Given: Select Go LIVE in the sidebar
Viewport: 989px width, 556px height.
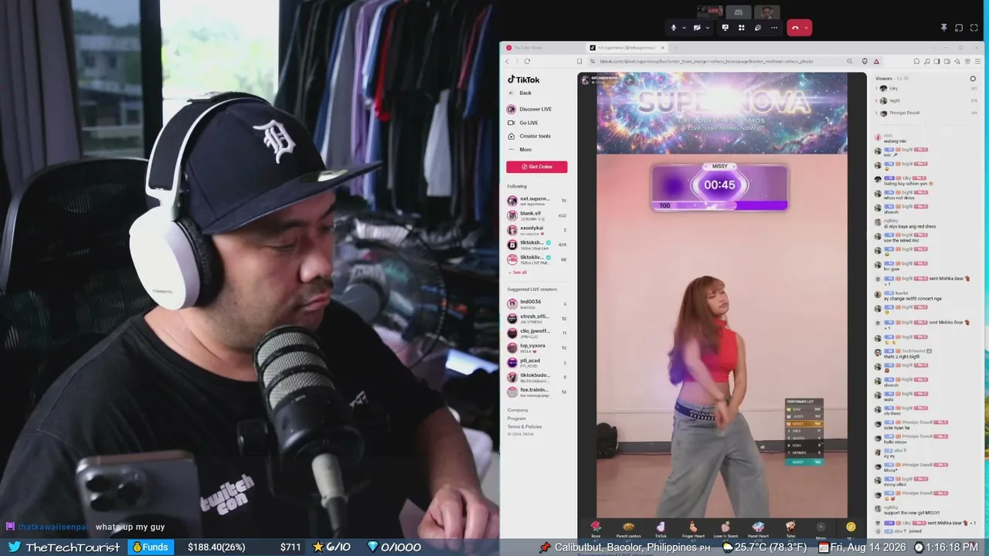Looking at the screenshot, I should 522,123.
